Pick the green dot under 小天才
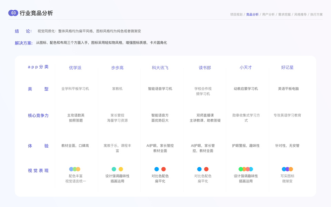The height and width of the screenshot is (207, 331). coord(240,169)
